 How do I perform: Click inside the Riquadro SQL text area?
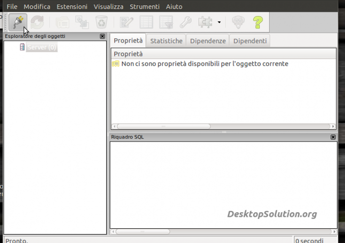pos(224,185)
